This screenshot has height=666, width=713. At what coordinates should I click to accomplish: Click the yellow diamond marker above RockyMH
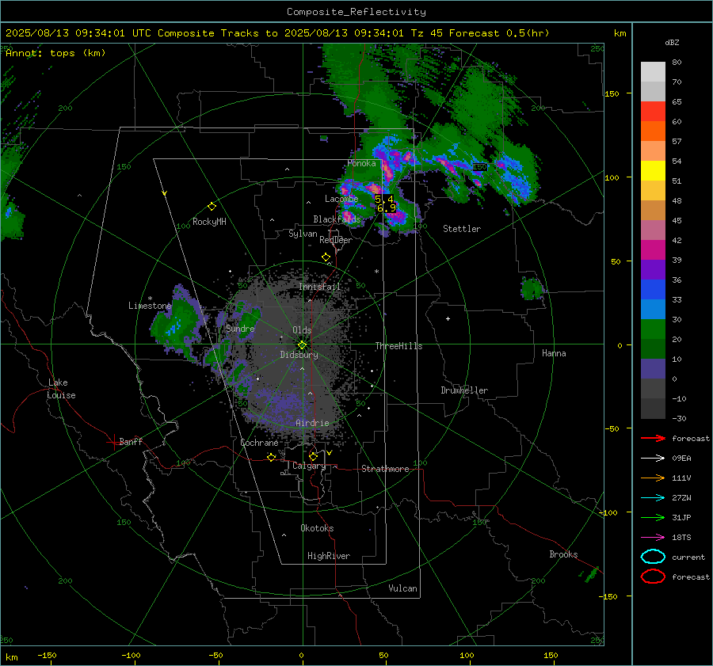coord(212,207)
